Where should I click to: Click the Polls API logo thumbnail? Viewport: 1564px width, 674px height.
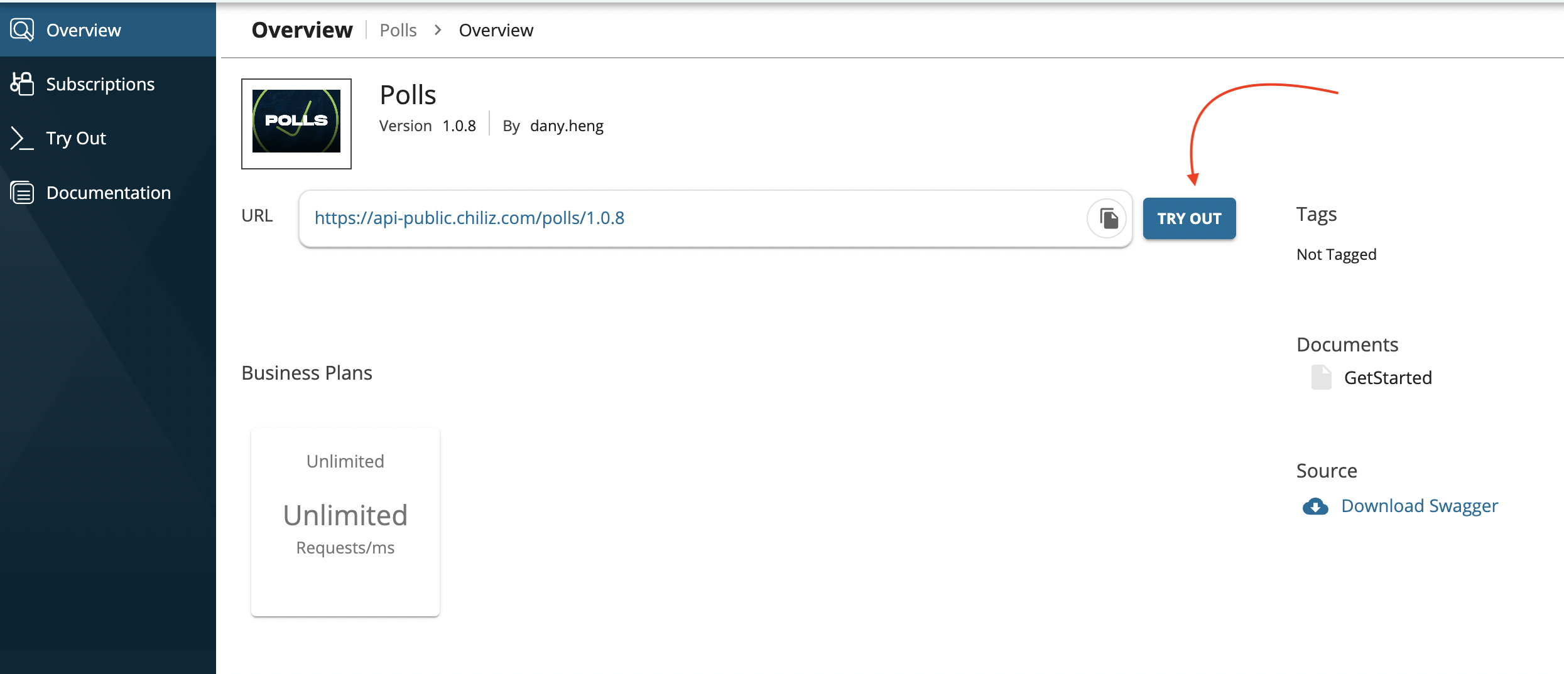296,123
